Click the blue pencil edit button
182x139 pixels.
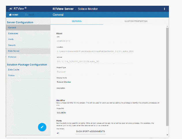[x=42, y=127]
